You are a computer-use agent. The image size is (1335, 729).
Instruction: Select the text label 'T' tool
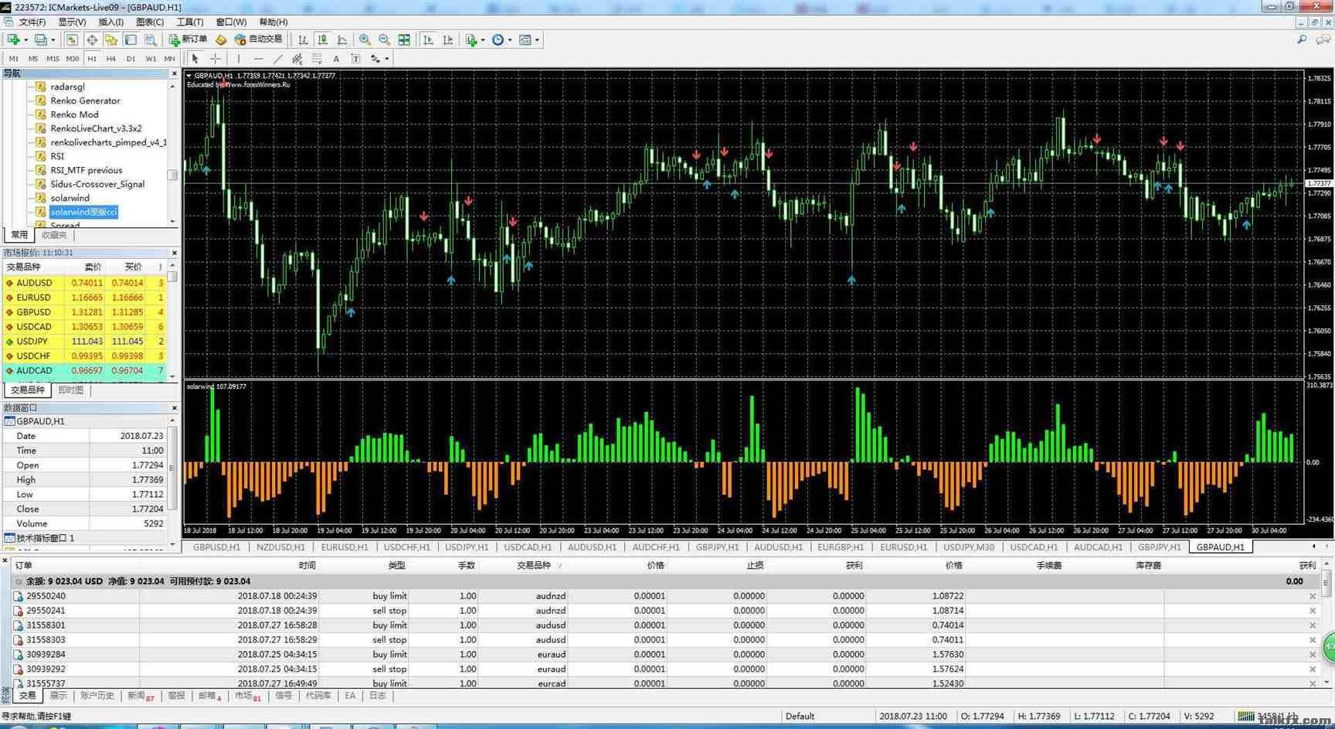[355, 58]
